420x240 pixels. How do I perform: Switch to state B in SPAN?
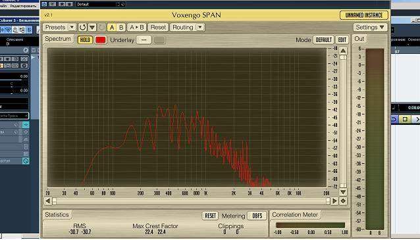click(121, 28)
